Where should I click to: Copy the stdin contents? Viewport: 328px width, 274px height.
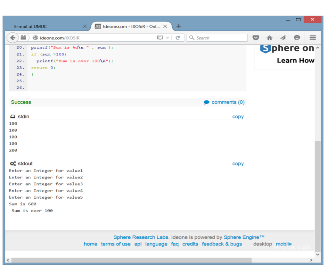[x=238, y=117]
